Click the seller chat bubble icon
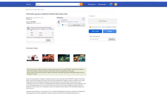 [x=63, y=25]
